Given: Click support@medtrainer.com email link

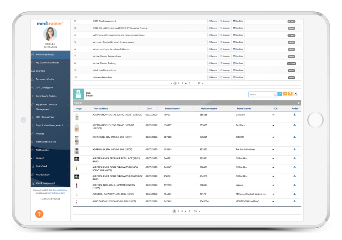Looking at the screenshot, I should pyautogui.click(x=53, y=193).
